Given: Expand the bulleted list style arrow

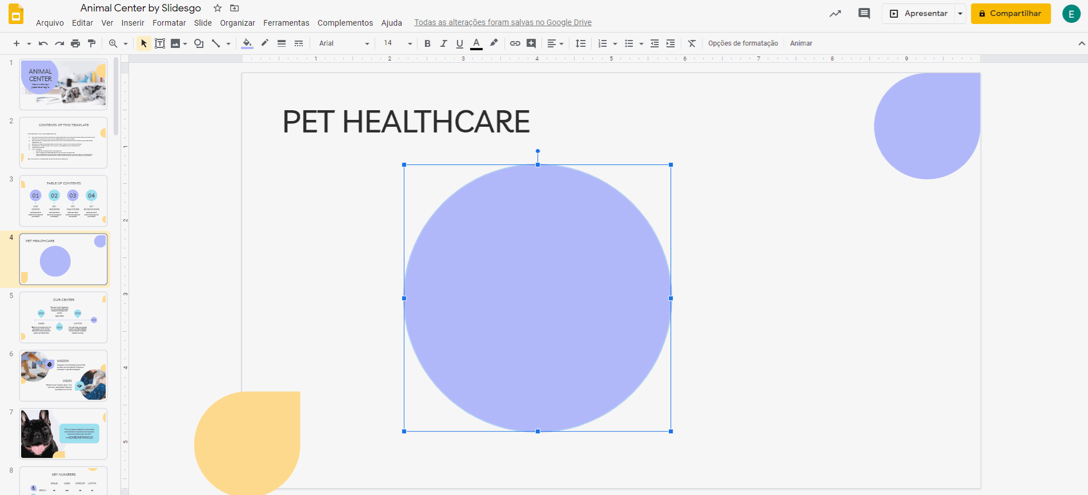Looking at the screenshot, I should tap(641, 44).
